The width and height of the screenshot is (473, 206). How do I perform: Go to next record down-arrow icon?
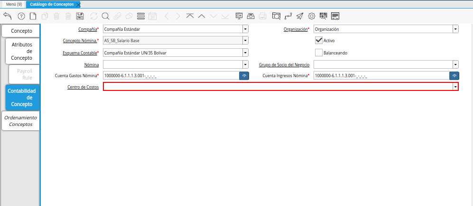click(213, 16)
